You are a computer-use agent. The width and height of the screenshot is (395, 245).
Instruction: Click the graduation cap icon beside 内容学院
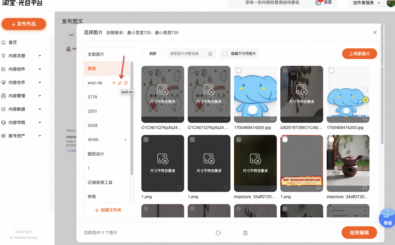click(4, 122)
